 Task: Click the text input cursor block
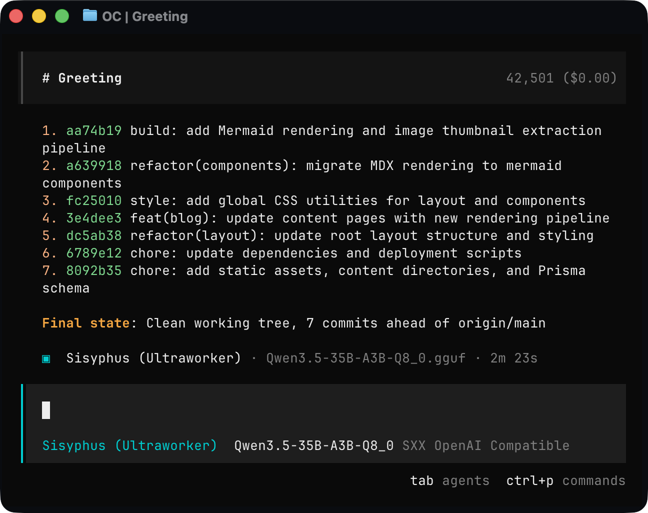pyautogui.click(x=46, y=410)
